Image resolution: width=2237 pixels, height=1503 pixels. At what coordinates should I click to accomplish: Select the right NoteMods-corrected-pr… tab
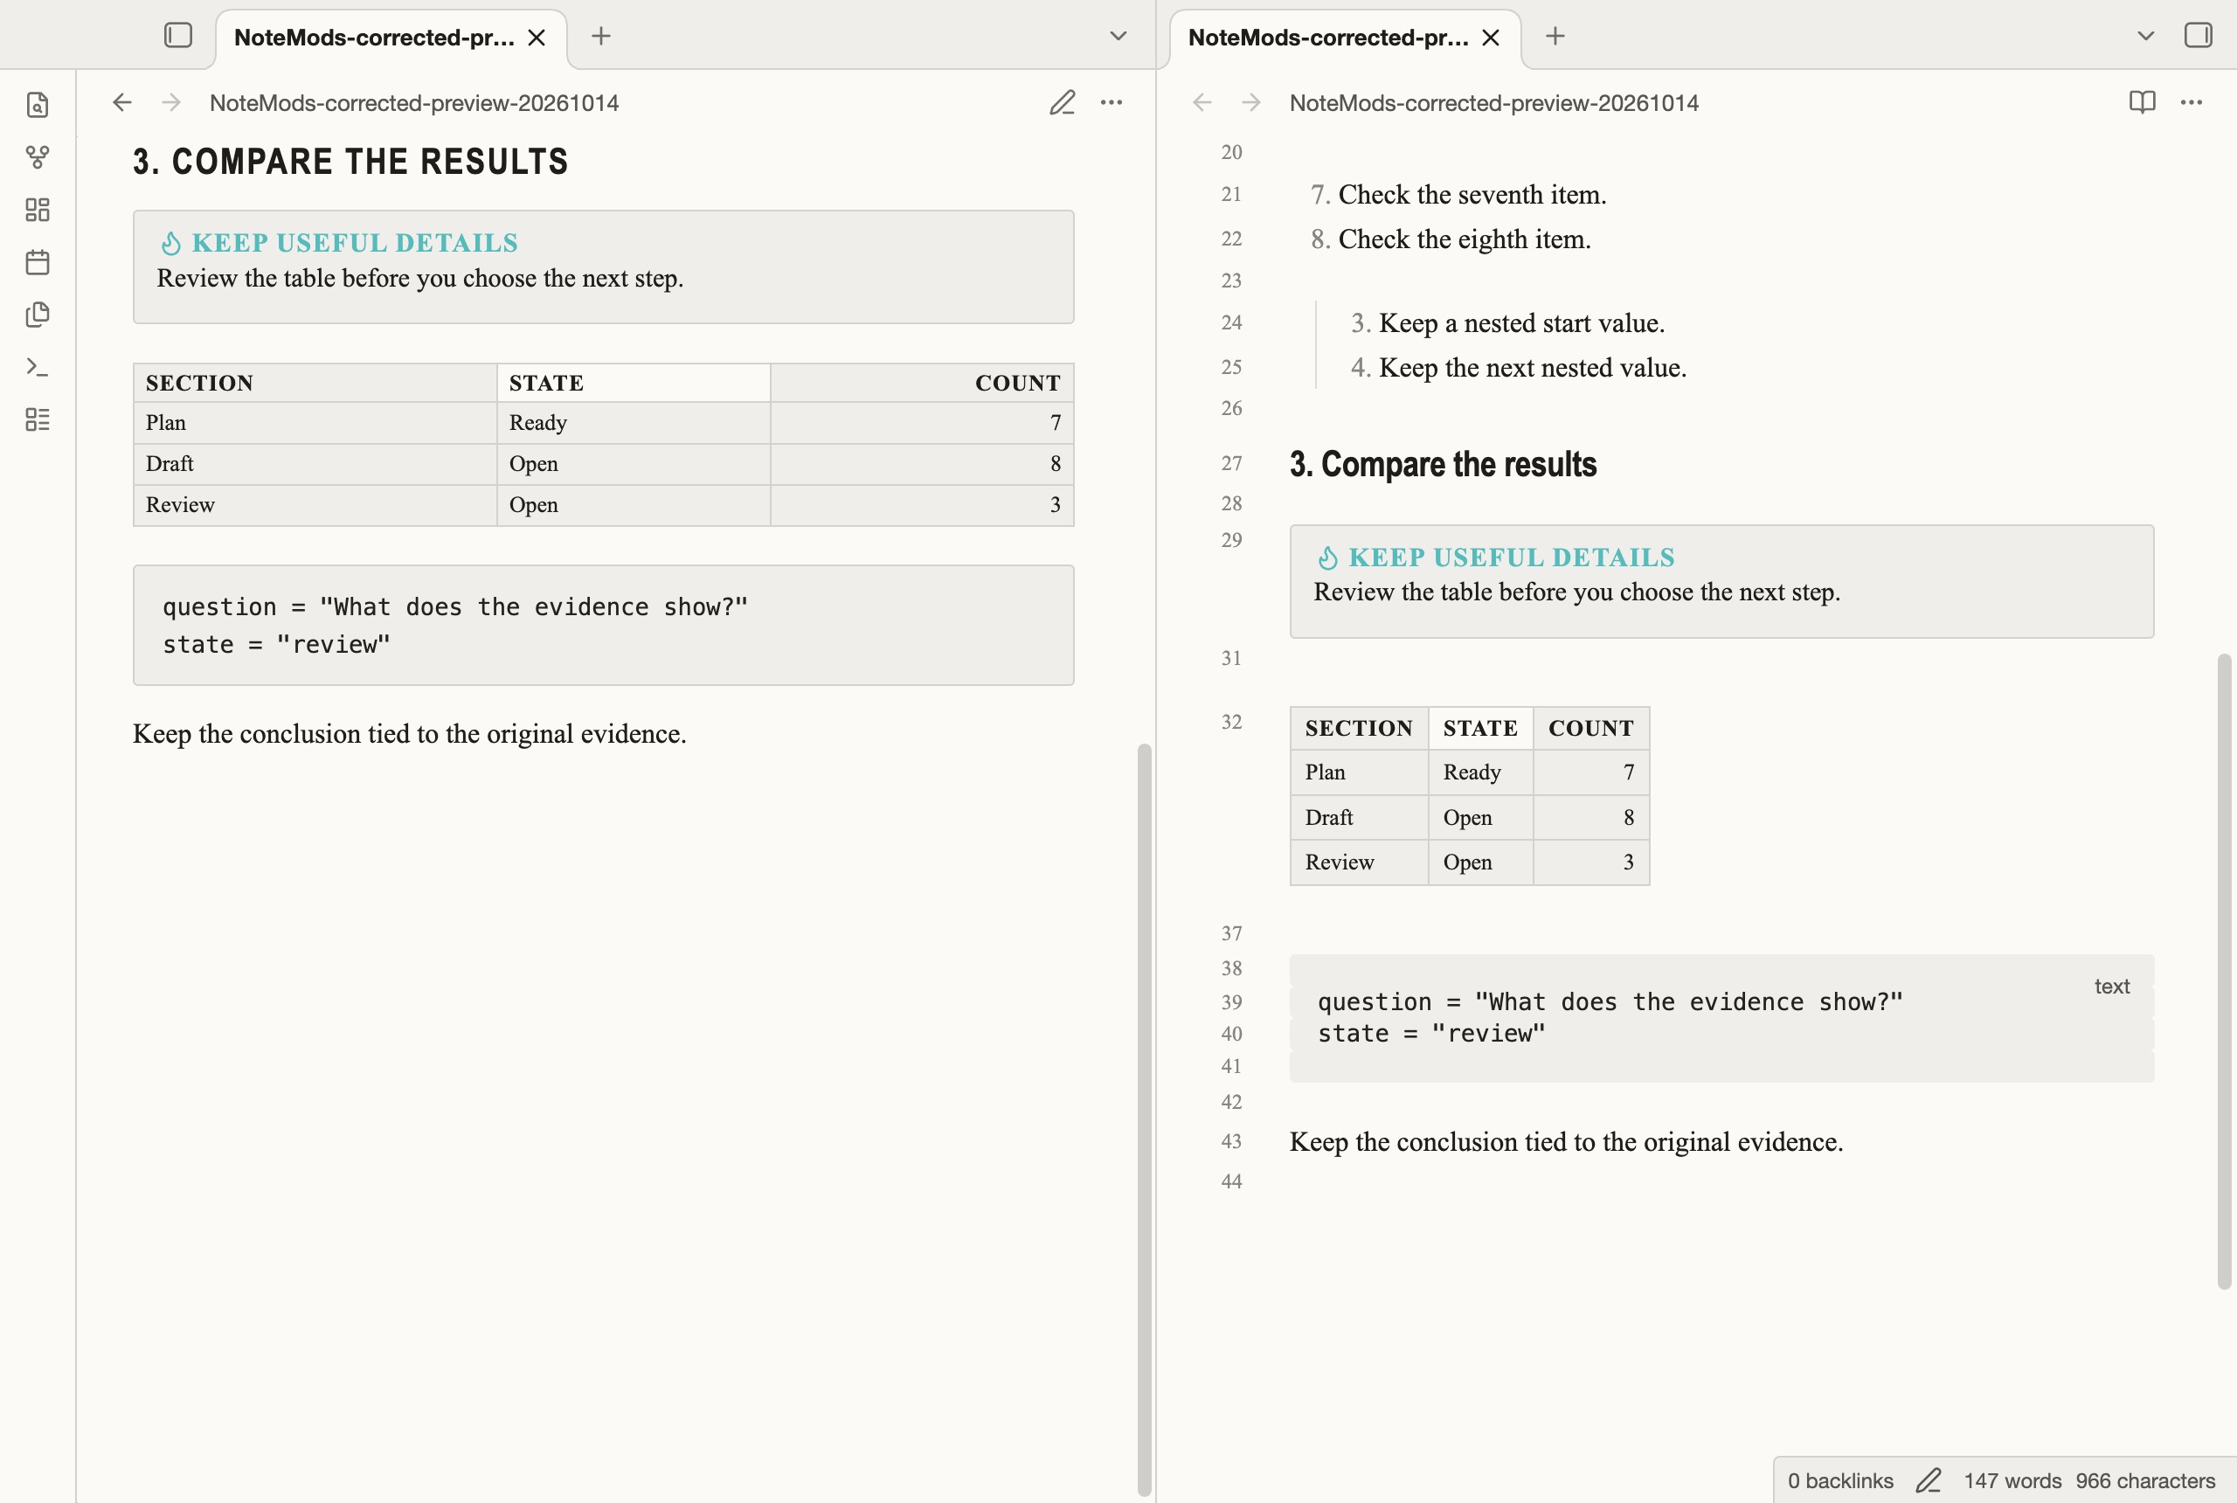(1327, 38)
